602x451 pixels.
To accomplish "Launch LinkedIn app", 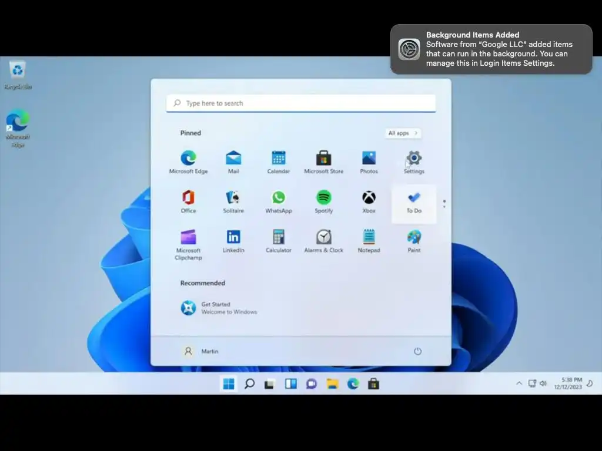I will pyautogui.click(x=233, y=241).
